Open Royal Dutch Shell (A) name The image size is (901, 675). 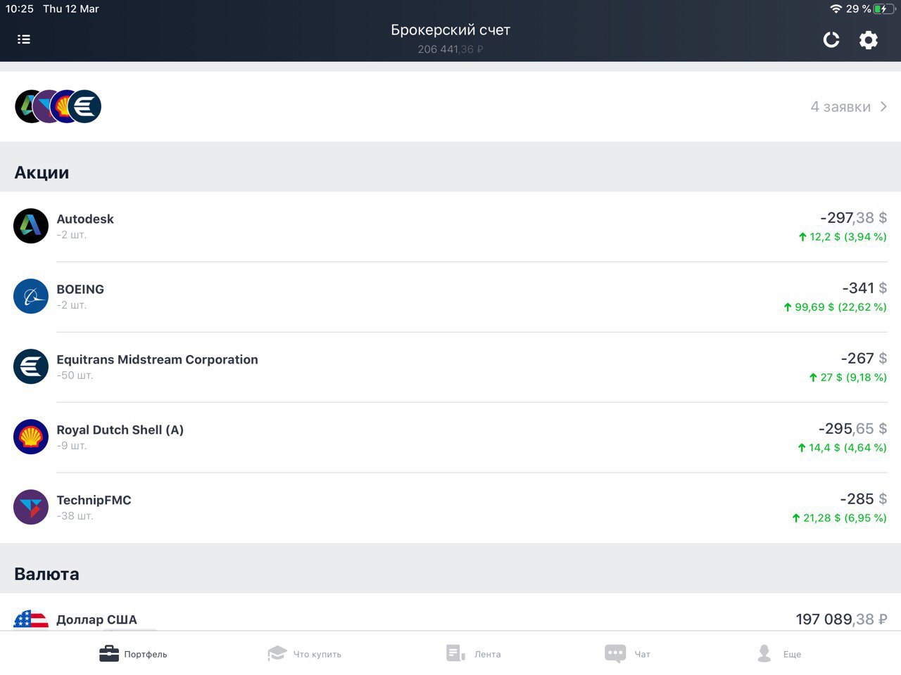click(120, 430)
